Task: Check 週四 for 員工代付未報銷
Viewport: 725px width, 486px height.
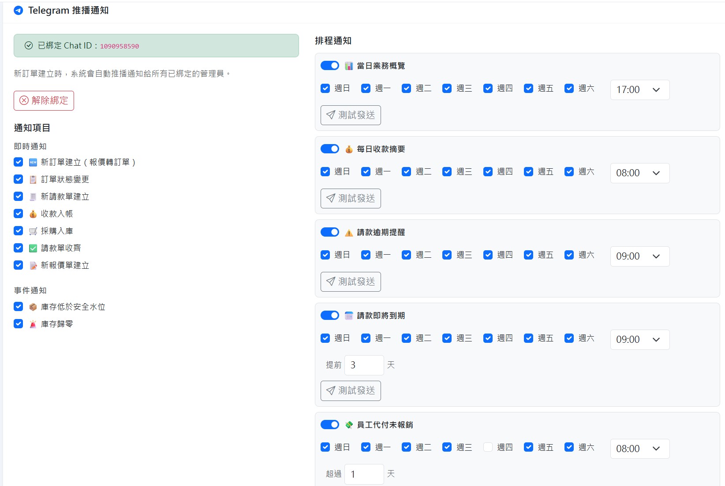Action: (x=488, y=447)
